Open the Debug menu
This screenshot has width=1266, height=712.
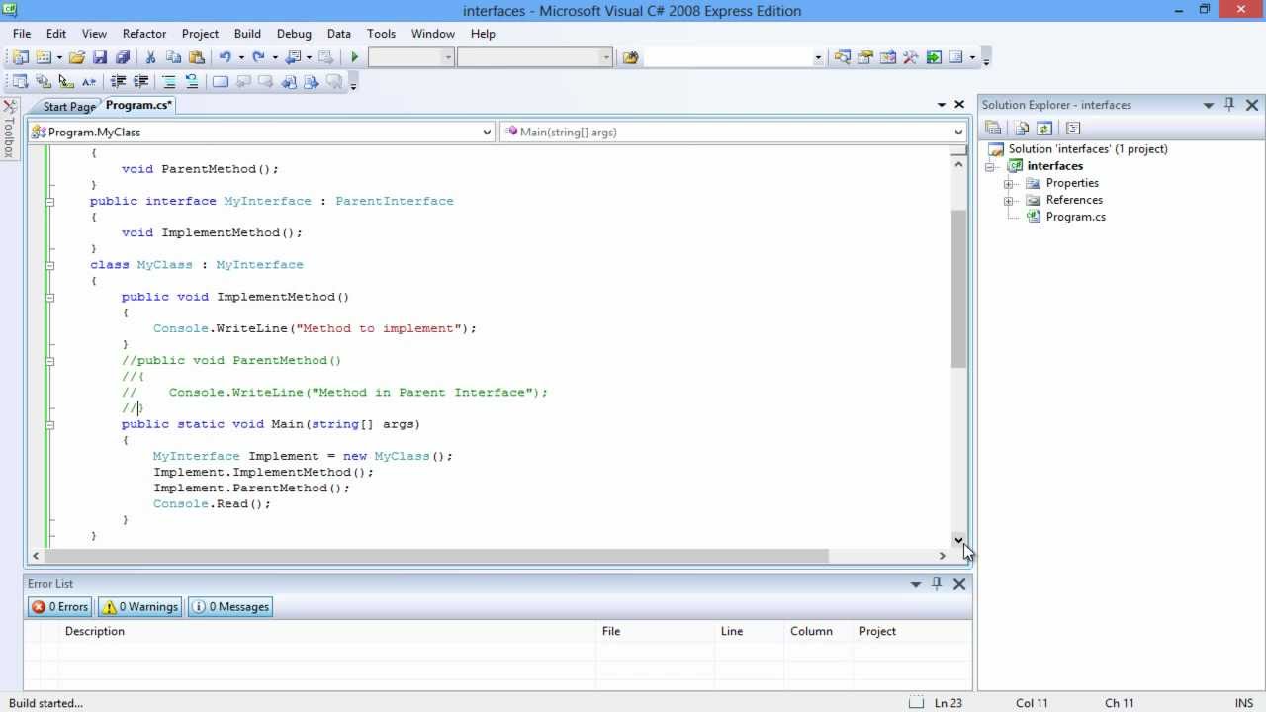point(294,33)
